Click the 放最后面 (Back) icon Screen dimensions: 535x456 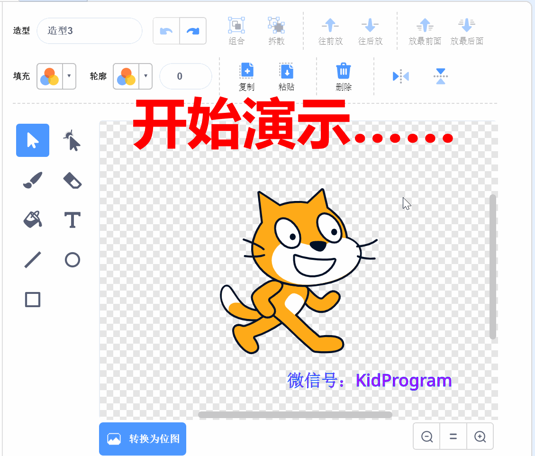click(467, 25)
